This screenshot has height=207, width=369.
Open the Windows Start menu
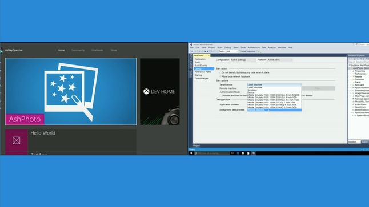(x=191, y=153)
